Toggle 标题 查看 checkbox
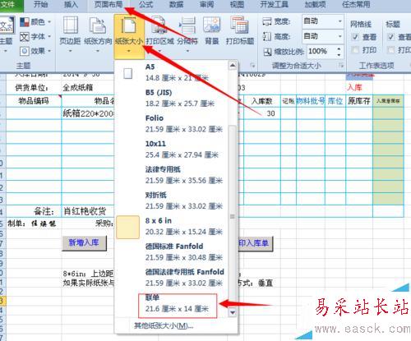 coord(390,37)
